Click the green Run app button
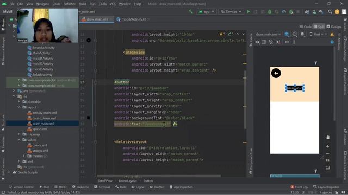This screenshot has height=195, width=348. (x=248, y=12)
